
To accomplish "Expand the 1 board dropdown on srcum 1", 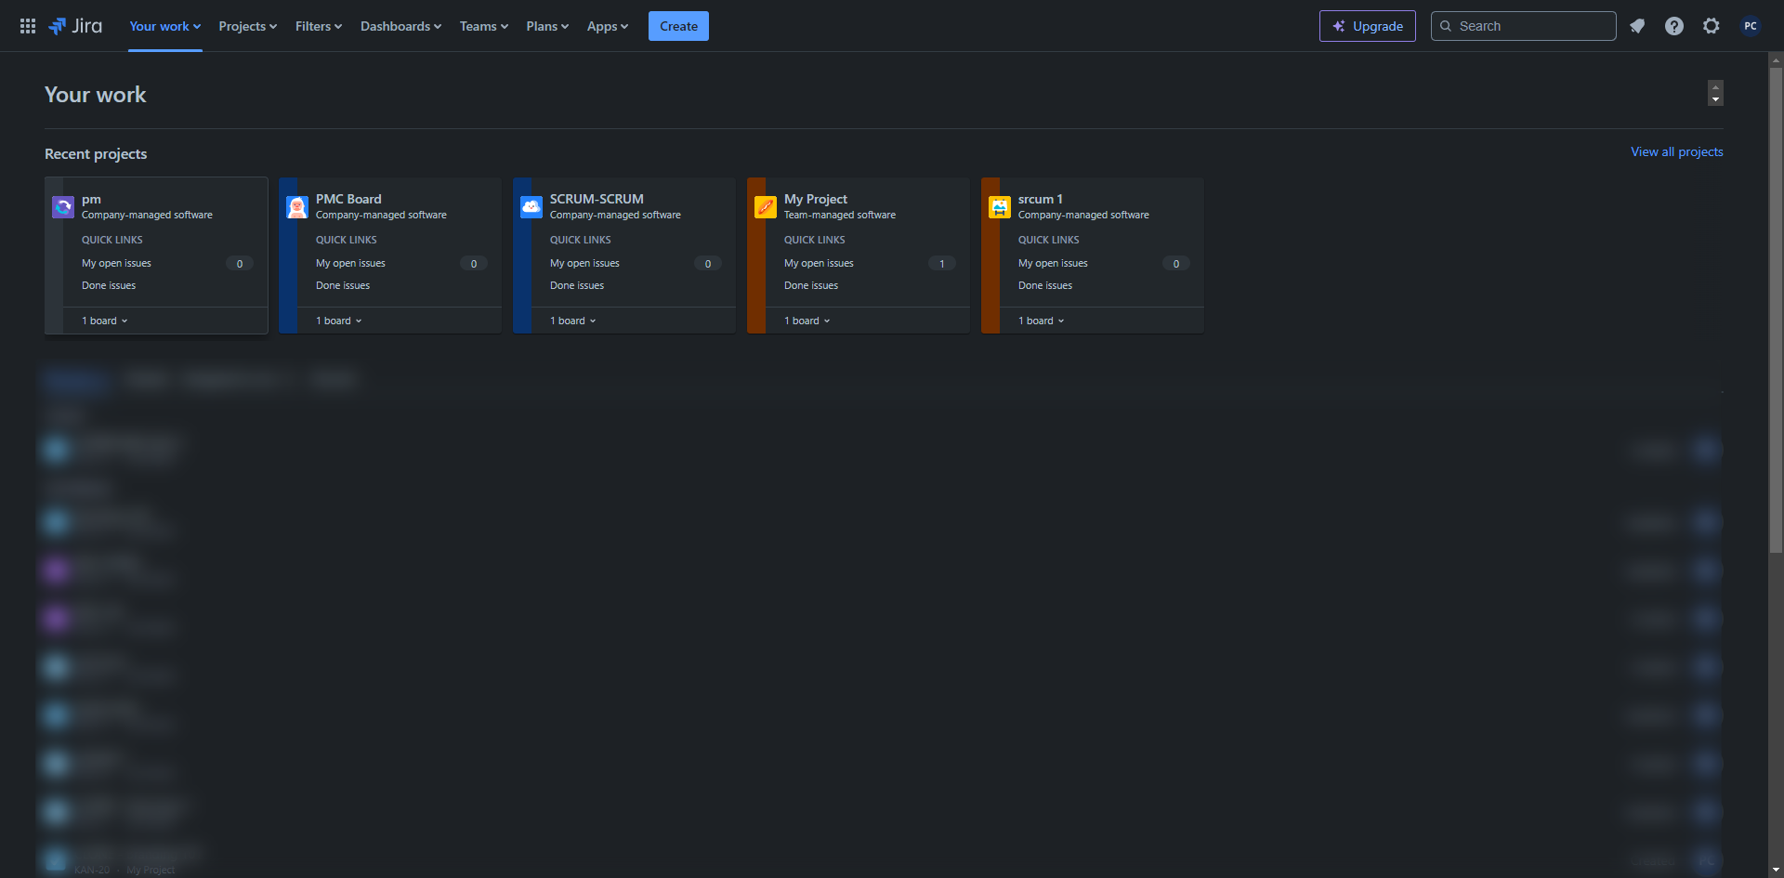I will click(x=1042, y=321).
